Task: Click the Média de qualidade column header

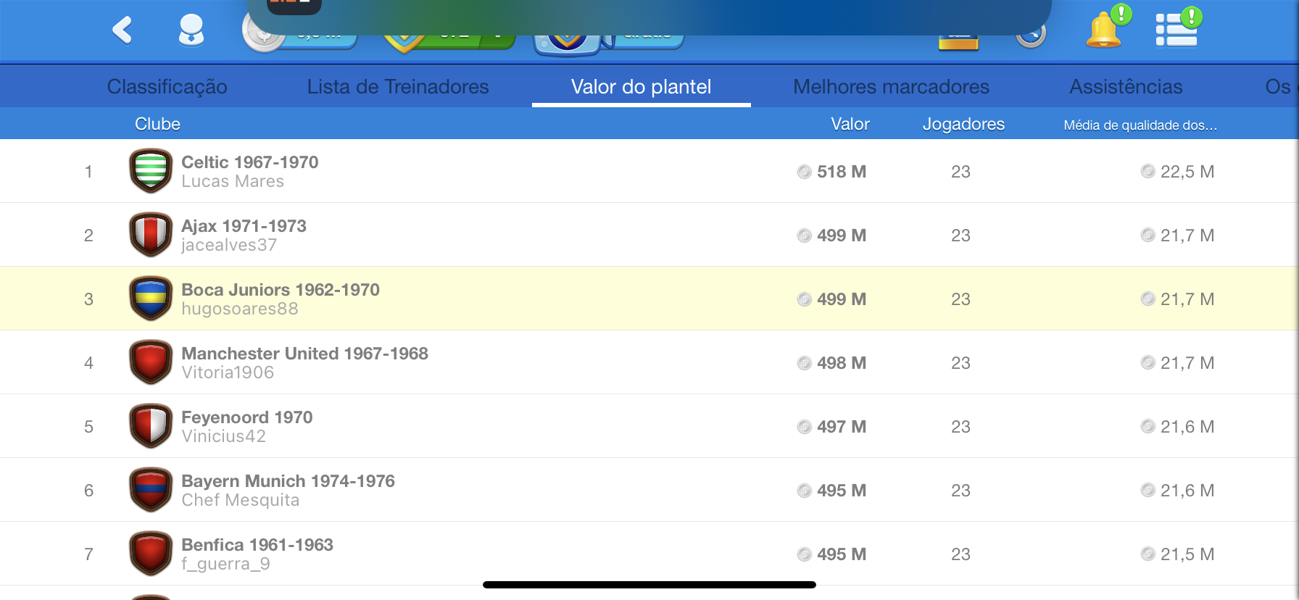Action: point(1140,125)
